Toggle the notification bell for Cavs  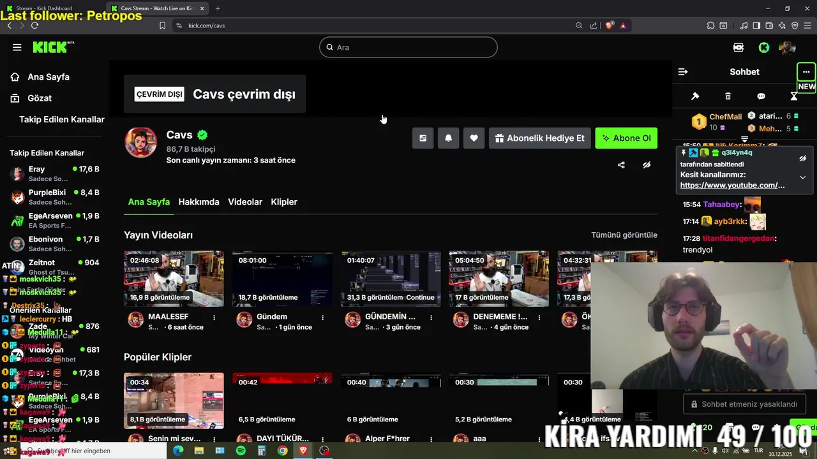(448, 138)
